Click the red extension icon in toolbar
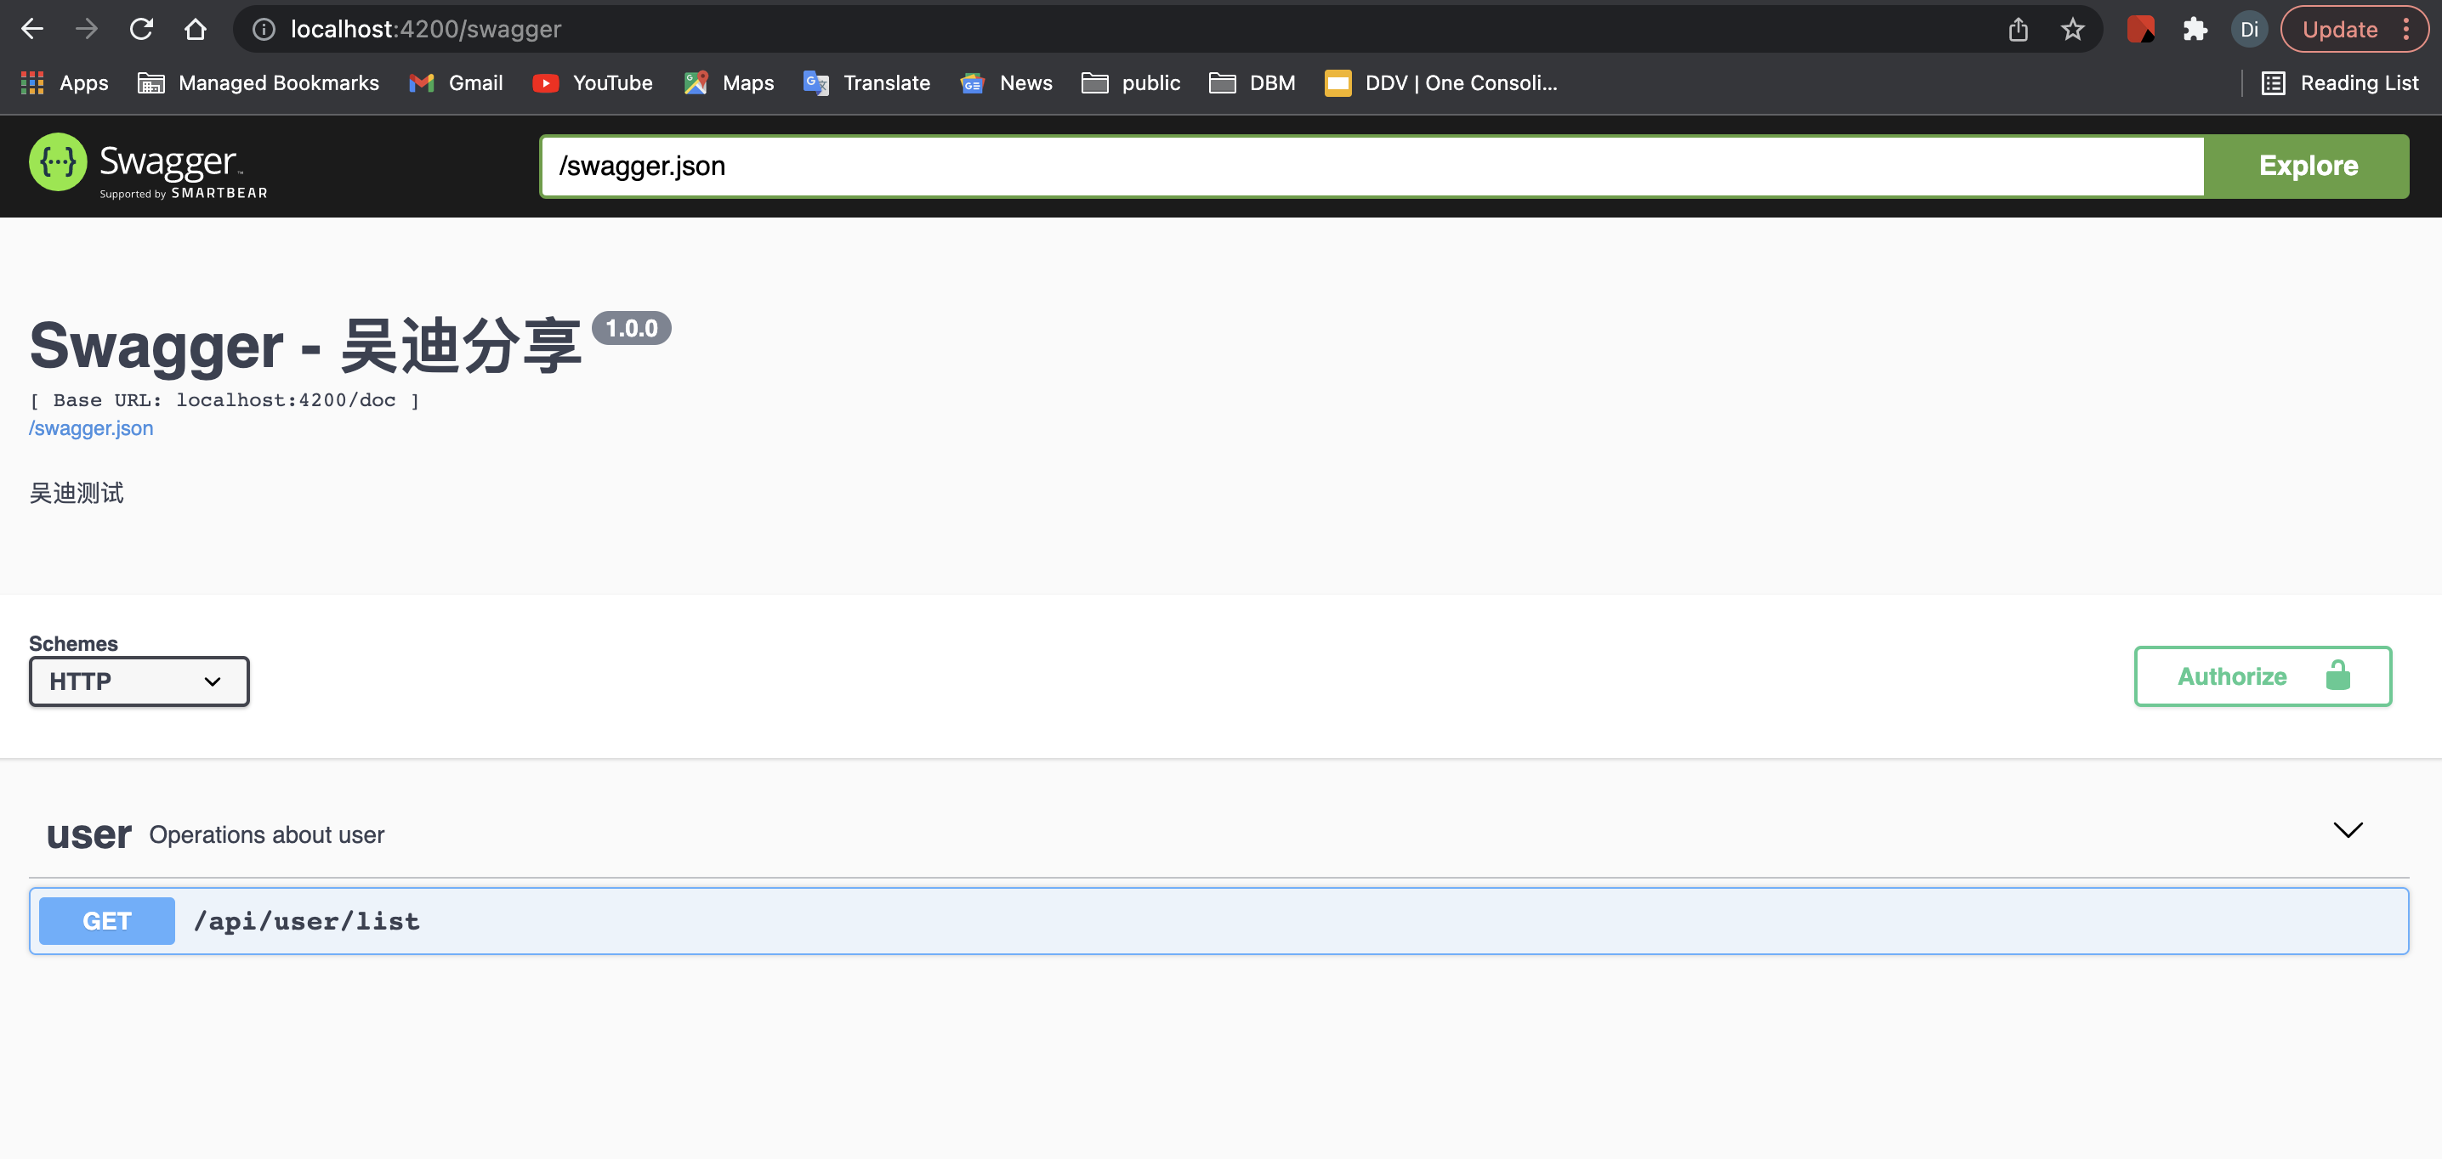Screen dimensions: 2442x1159 (2139, 30)
